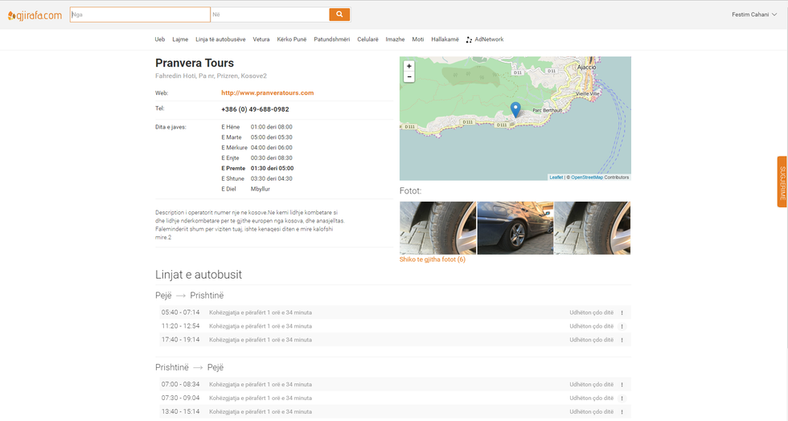Click the orange search magnifier button
The width and height of the screenshot is (788, 421).
(x=339, y=14)
